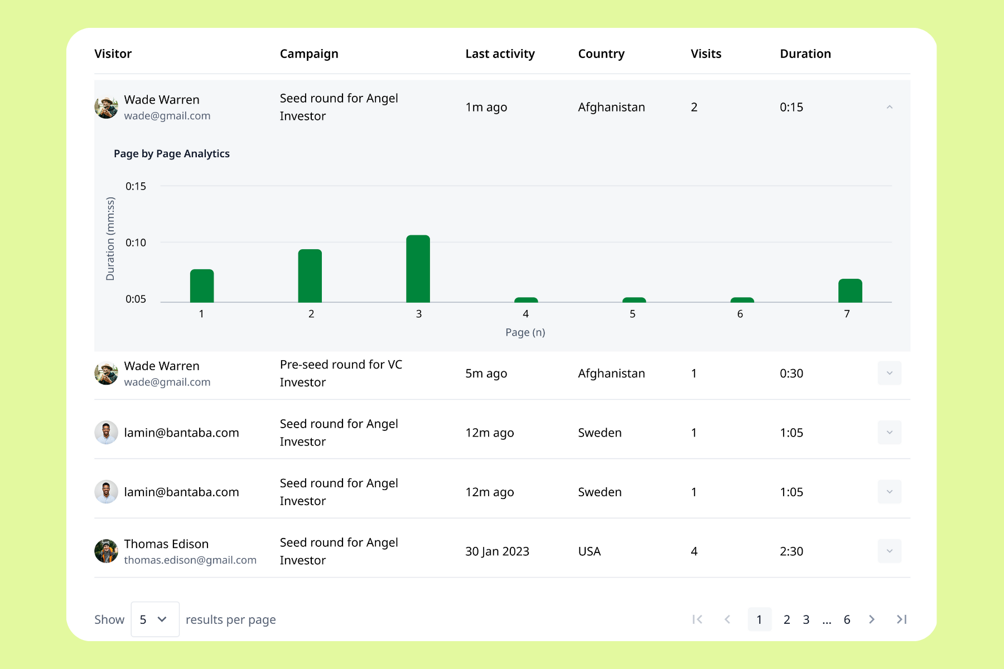
Task: Click Thomas Edison's avatar picture
Action: point(106,551)
